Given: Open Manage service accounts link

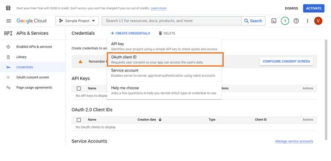Looking at the screenshot, I should [x=294, y=141].
